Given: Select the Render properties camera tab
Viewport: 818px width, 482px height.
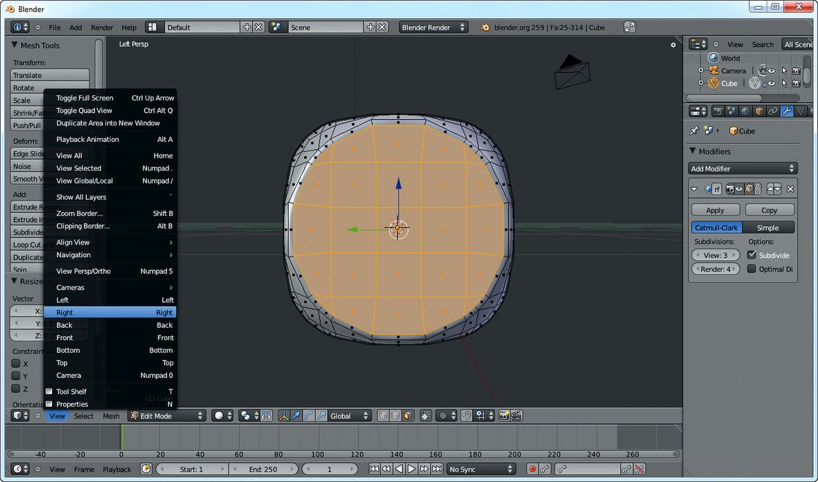Looking at the screenshot, I should [x=718, y=111].
